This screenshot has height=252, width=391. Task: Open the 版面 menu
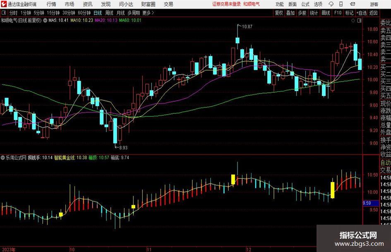[292, 4]
